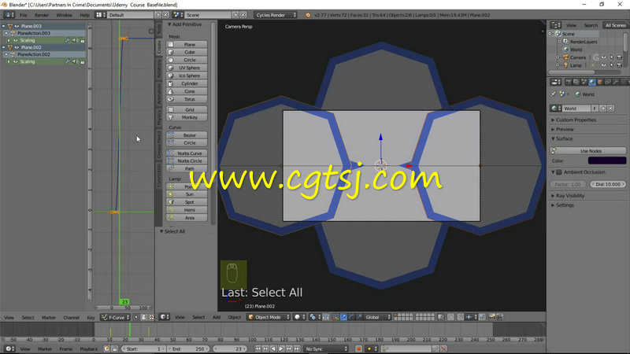
Task: Click the Nurbs Curve icon
Action: pyautogui.click(x=171, y=153)
